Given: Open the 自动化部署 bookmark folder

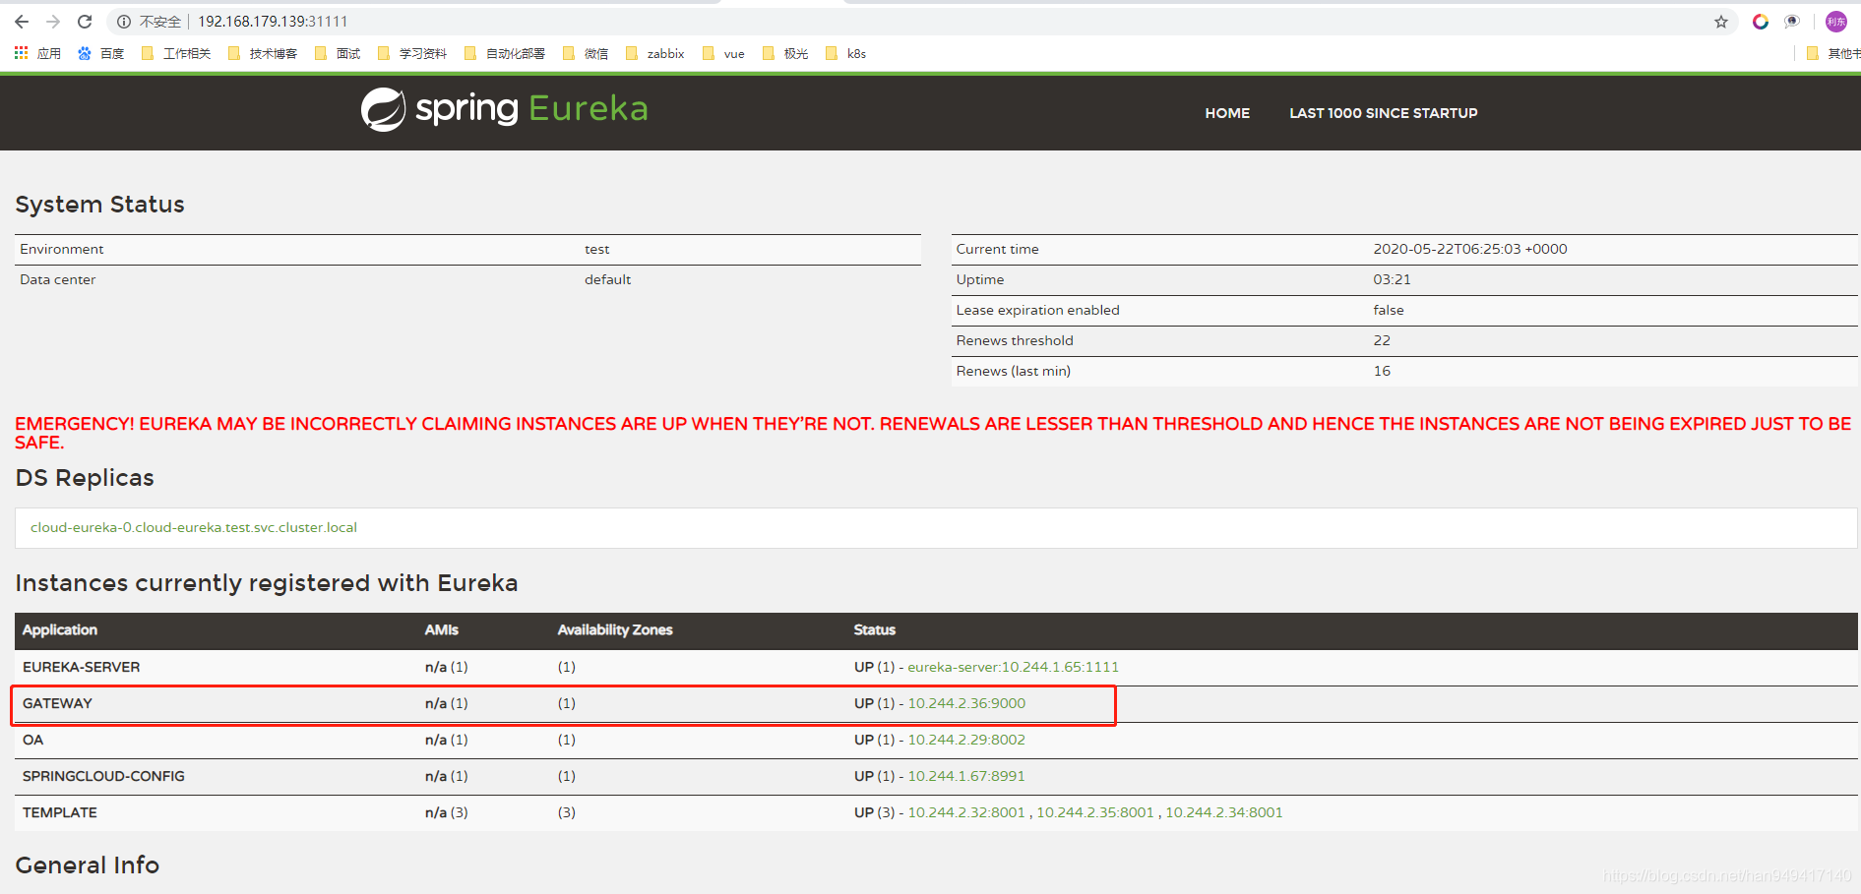Looking at the screenshot, I should click(505, 53).
